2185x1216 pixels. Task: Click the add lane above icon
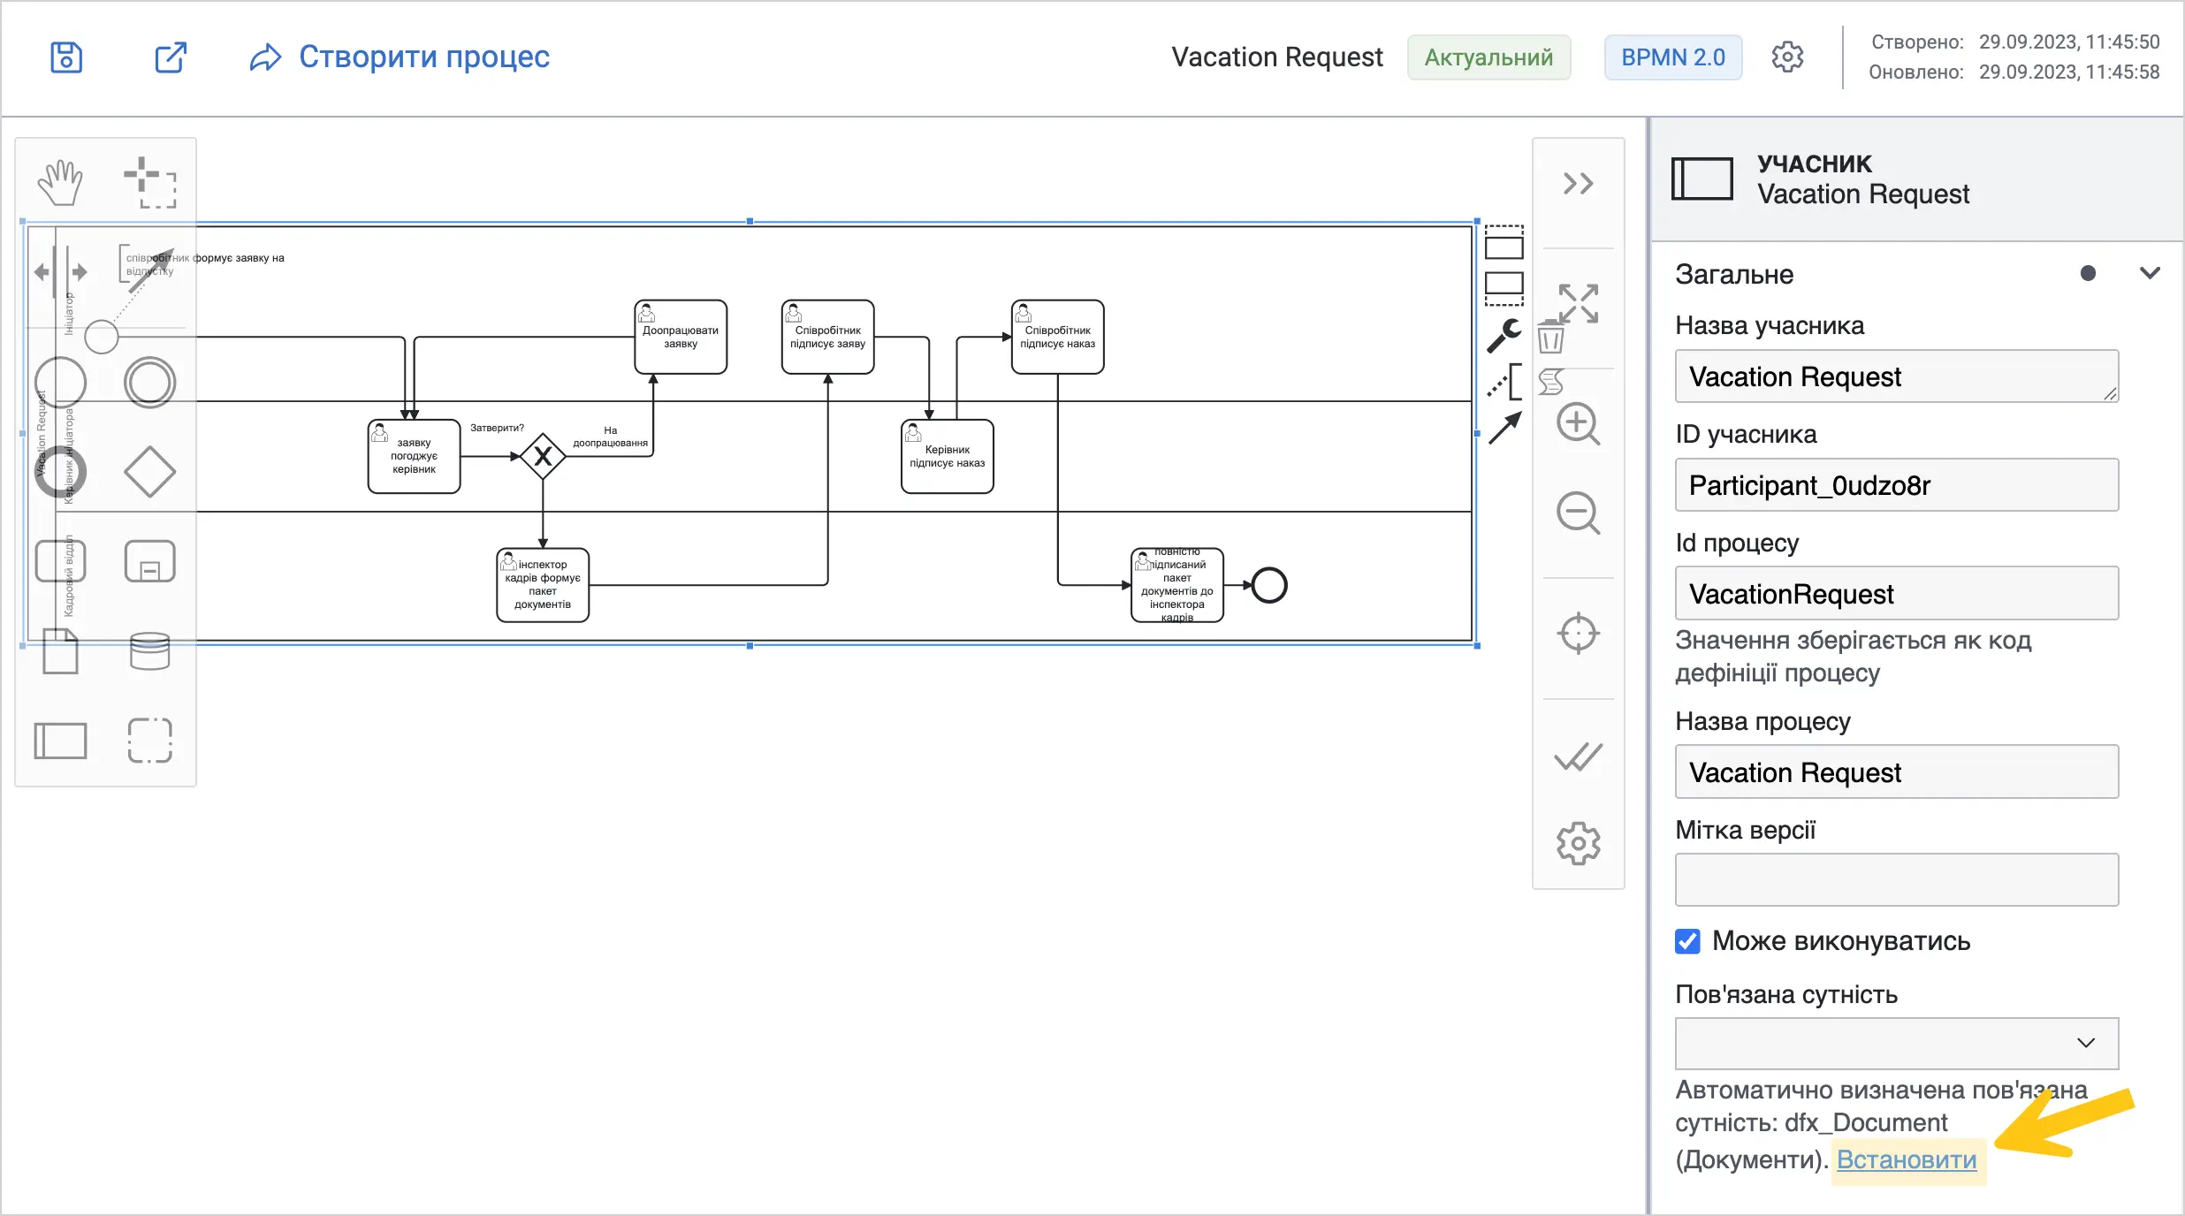point(1504,242)
